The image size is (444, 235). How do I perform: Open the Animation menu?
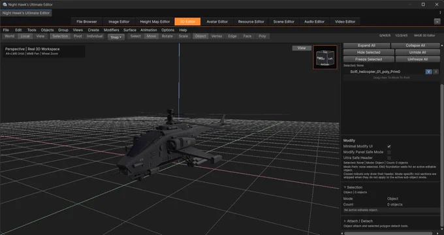click(149, 30)
